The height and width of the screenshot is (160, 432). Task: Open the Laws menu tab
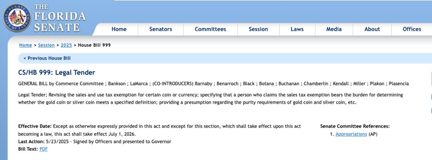pyautogui.click(x=297, y=29)
